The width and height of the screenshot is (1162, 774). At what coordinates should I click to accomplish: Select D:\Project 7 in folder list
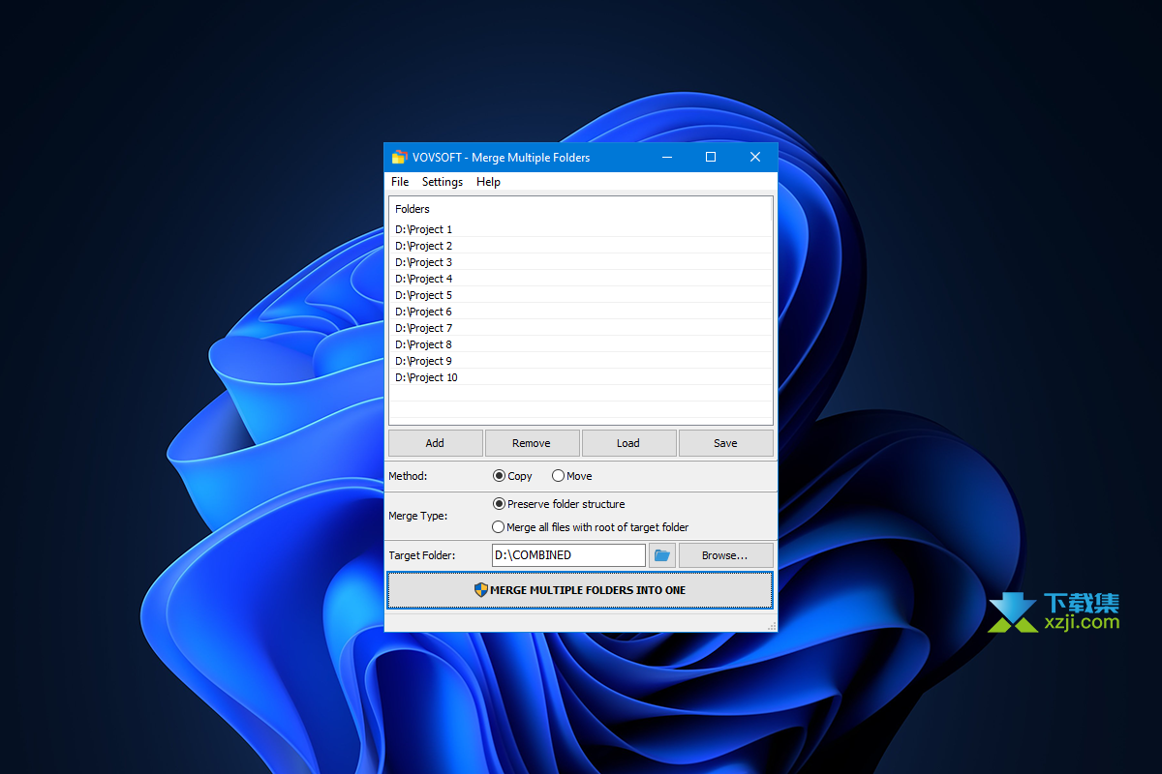pyautogui.click(x=580, y=328)
